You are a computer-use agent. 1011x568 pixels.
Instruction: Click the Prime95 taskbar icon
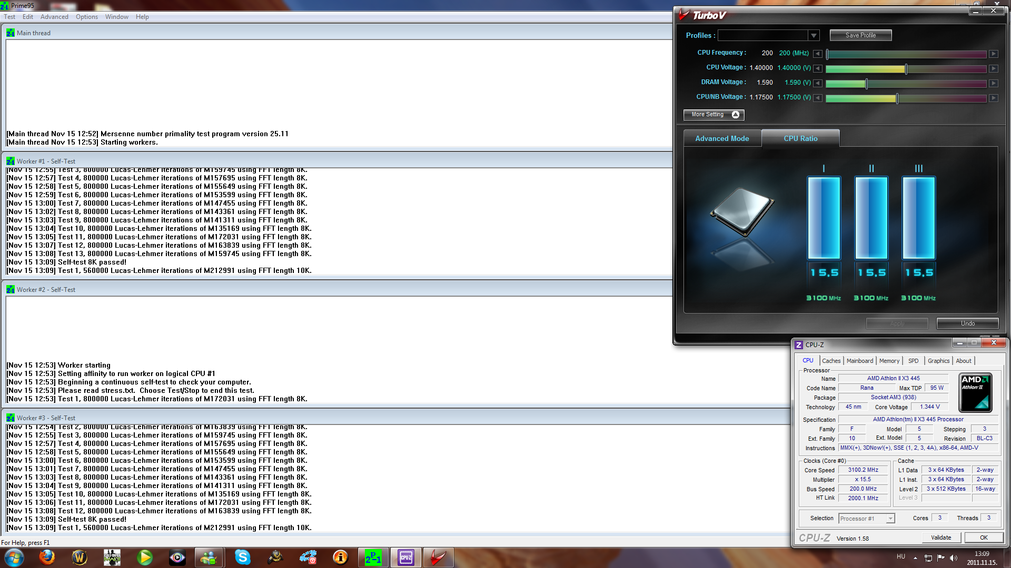[x=373, y=557]
